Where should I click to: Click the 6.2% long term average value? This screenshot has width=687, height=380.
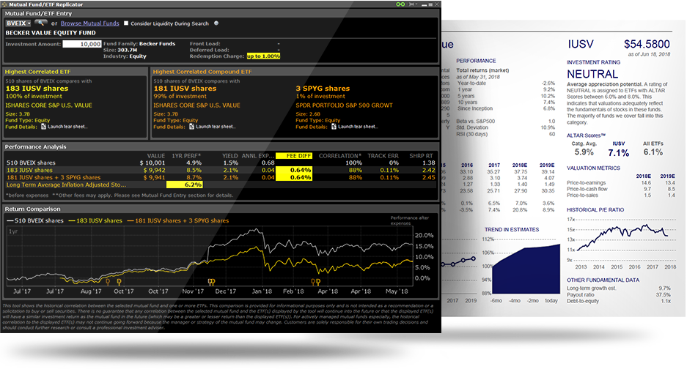point(185,185)
